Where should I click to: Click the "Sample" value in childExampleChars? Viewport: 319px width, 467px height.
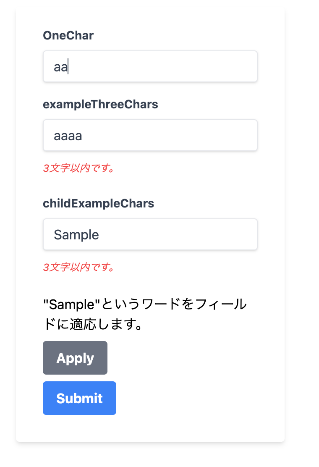(76, 235)
